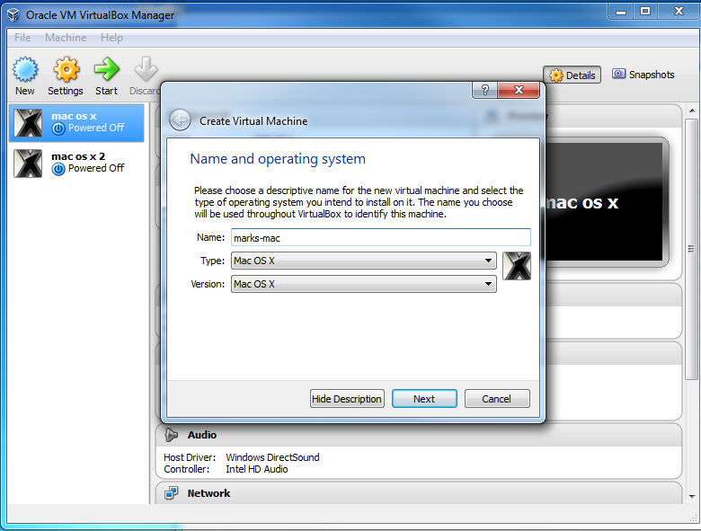Close the VirtualBox Manager window
Screen dimensions: 701x531
(679, 12)
